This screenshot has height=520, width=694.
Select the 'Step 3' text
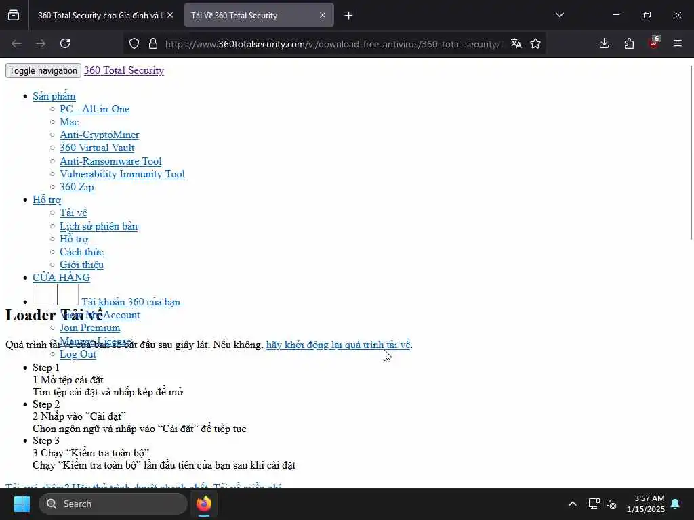[46, 441]
